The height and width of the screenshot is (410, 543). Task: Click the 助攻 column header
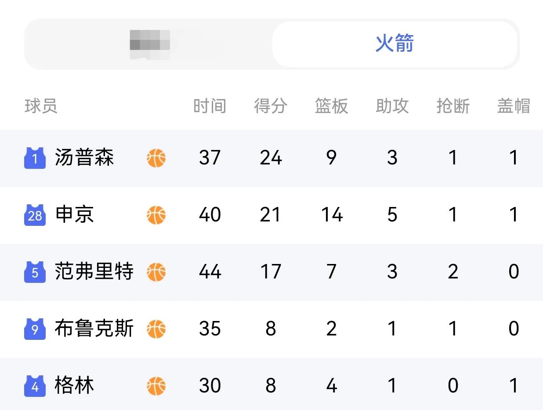click(392, 106)
